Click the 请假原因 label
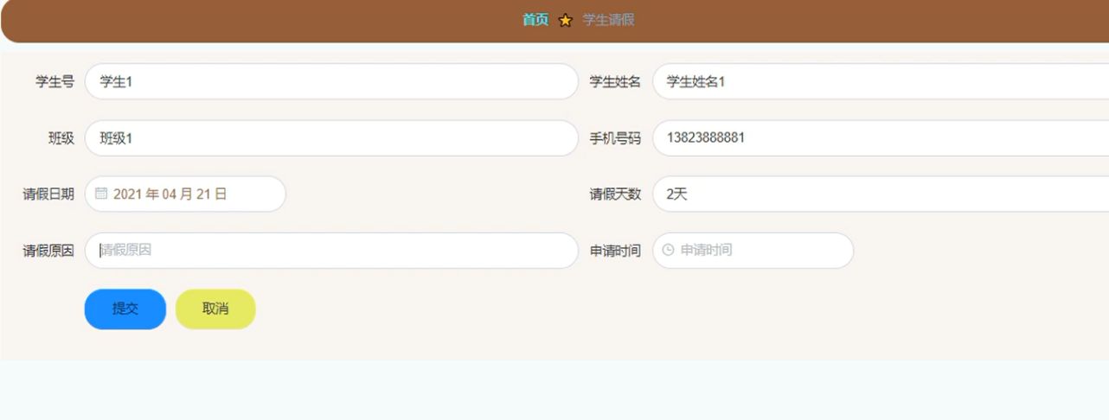1109x420 pixels. [x=48, y=250]
